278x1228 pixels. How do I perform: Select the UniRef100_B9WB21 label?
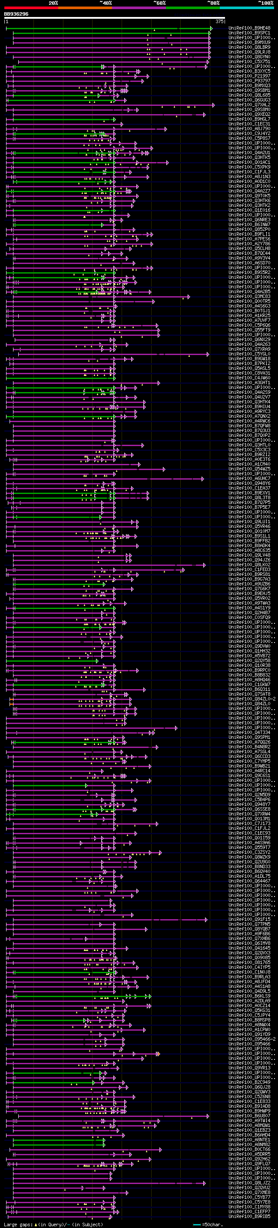249,766
